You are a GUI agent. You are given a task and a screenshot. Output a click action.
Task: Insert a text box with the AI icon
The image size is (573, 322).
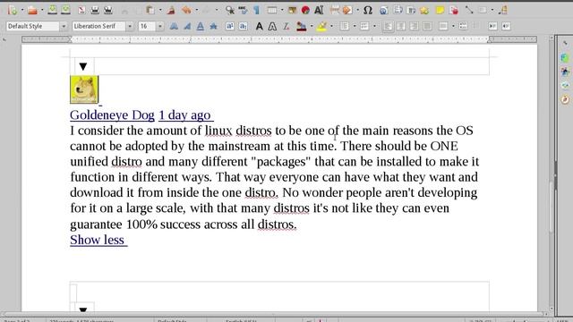point(319,10)
